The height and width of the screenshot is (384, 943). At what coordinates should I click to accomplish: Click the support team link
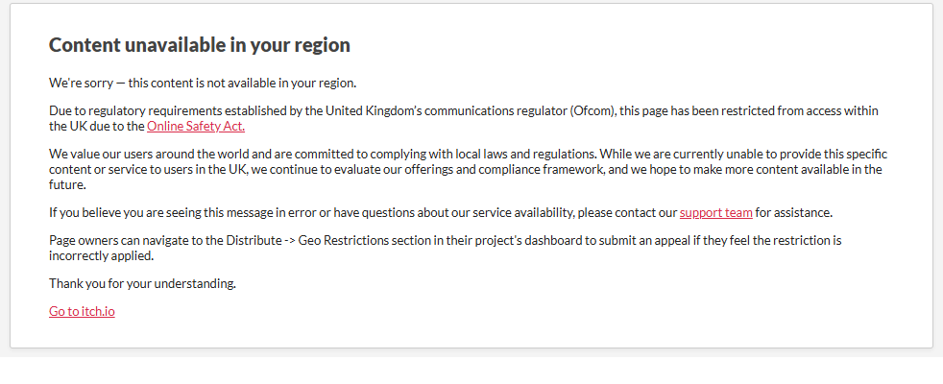pos(715,212)
